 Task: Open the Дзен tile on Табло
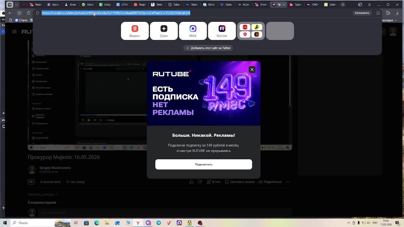(x=164, y=31)
